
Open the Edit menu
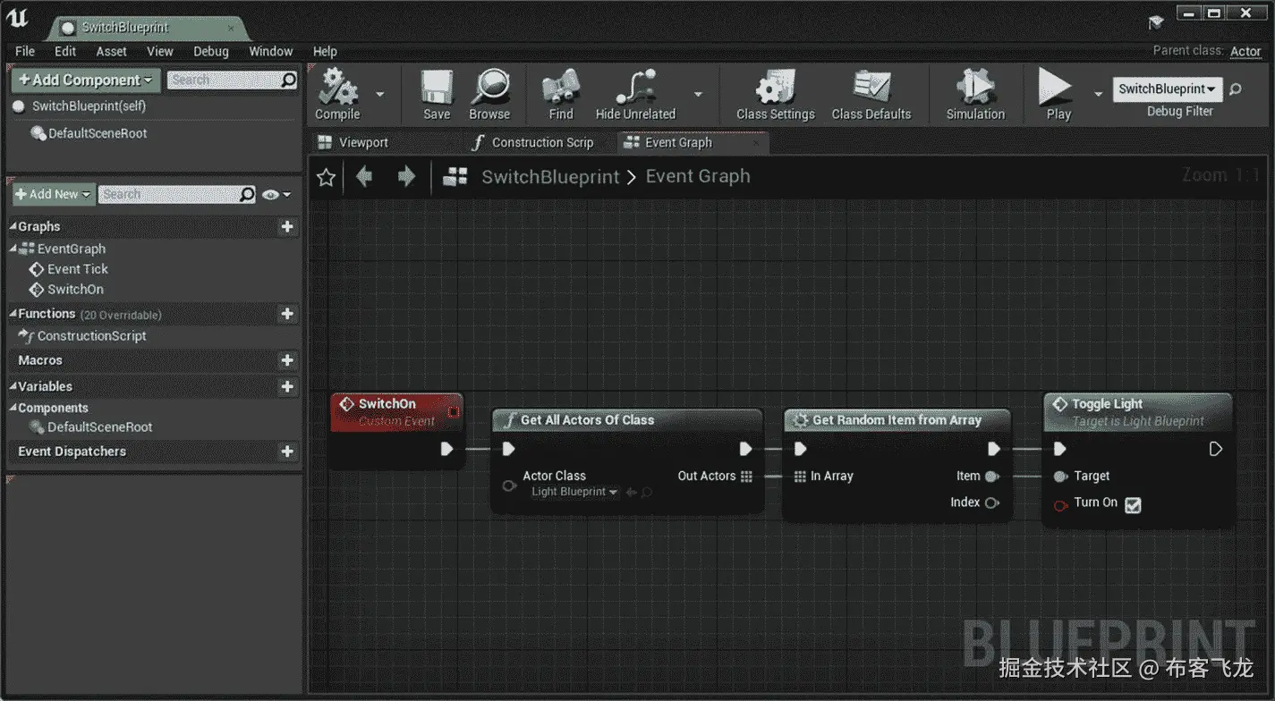click(x=65, y=51)
